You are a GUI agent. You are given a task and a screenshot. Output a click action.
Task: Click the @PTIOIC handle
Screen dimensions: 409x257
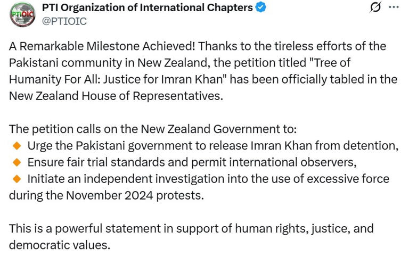tap(64, 21)
